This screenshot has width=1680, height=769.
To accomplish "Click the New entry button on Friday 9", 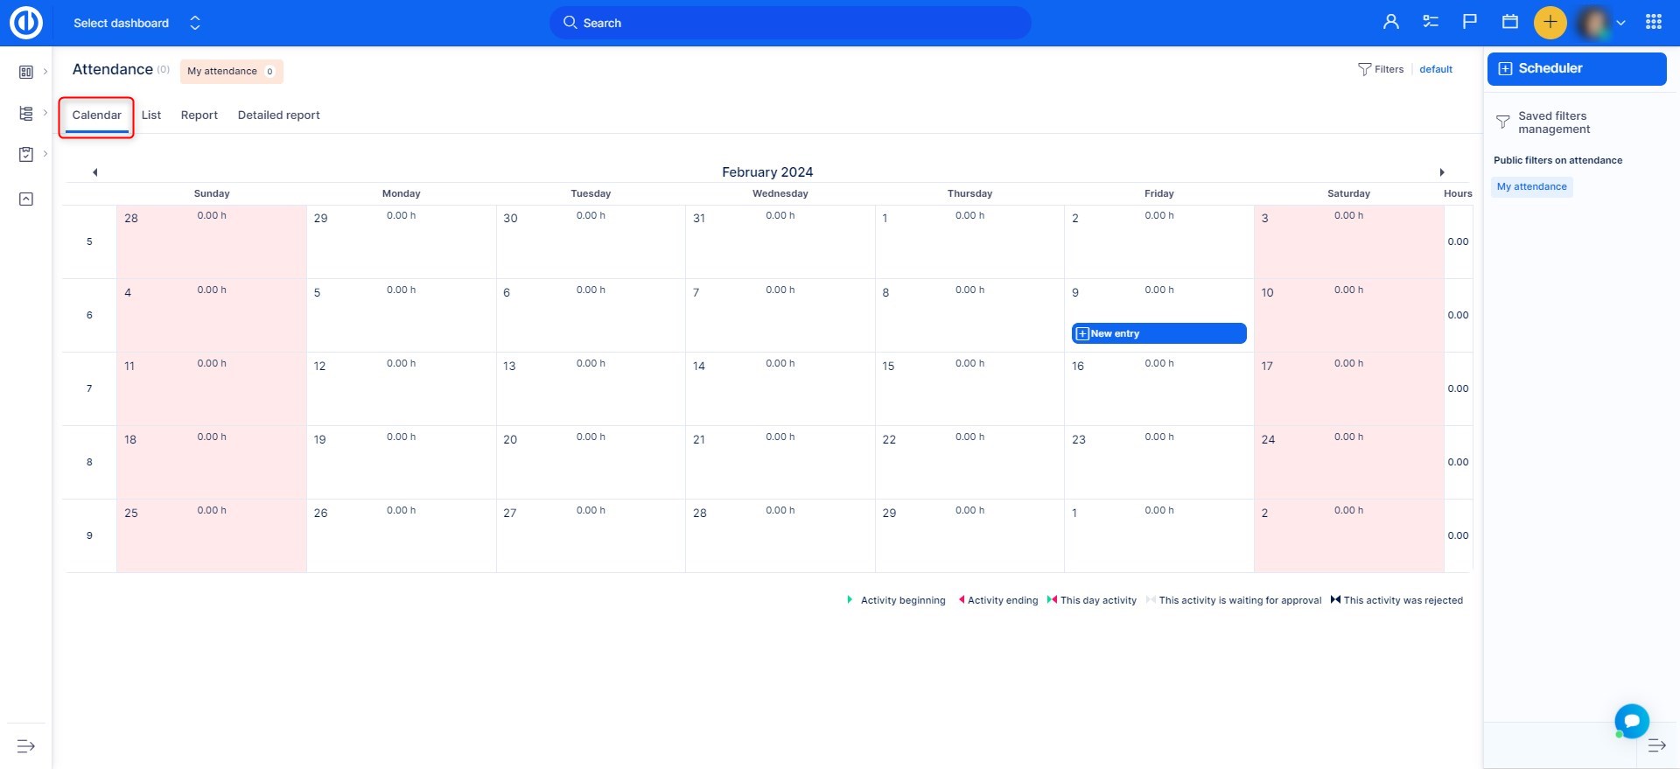I will 1158,333.
